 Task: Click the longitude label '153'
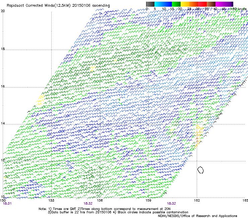tap(51, 200)
